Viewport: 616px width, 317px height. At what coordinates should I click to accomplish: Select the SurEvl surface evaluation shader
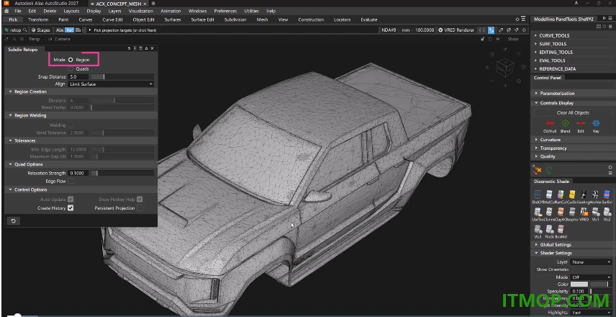[x=607, y=196]
